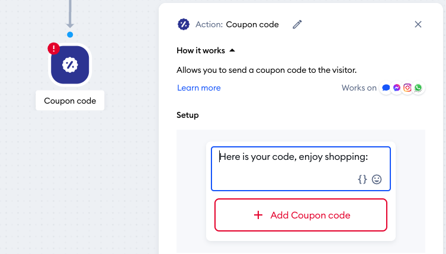Open the Learn more link
Image resolution: width=446 pixels, height=254 pixels.
(x=199, y=88)
